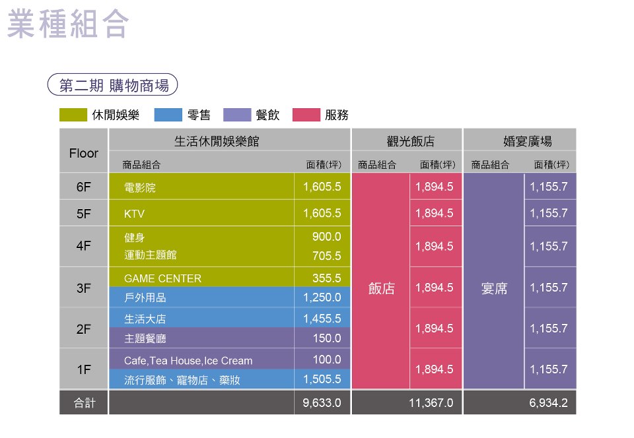Select the 運動主題館 entry
Image resolution: width=634 pixels, height=438 pixels.
[x=150, y=255]
